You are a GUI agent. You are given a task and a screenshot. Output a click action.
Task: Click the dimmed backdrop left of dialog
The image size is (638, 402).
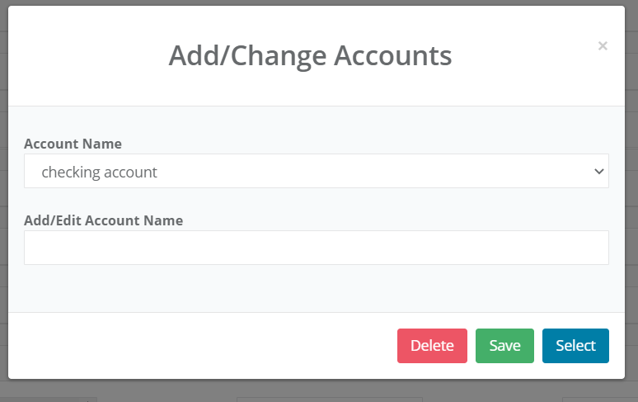click(x=3, y=198)
